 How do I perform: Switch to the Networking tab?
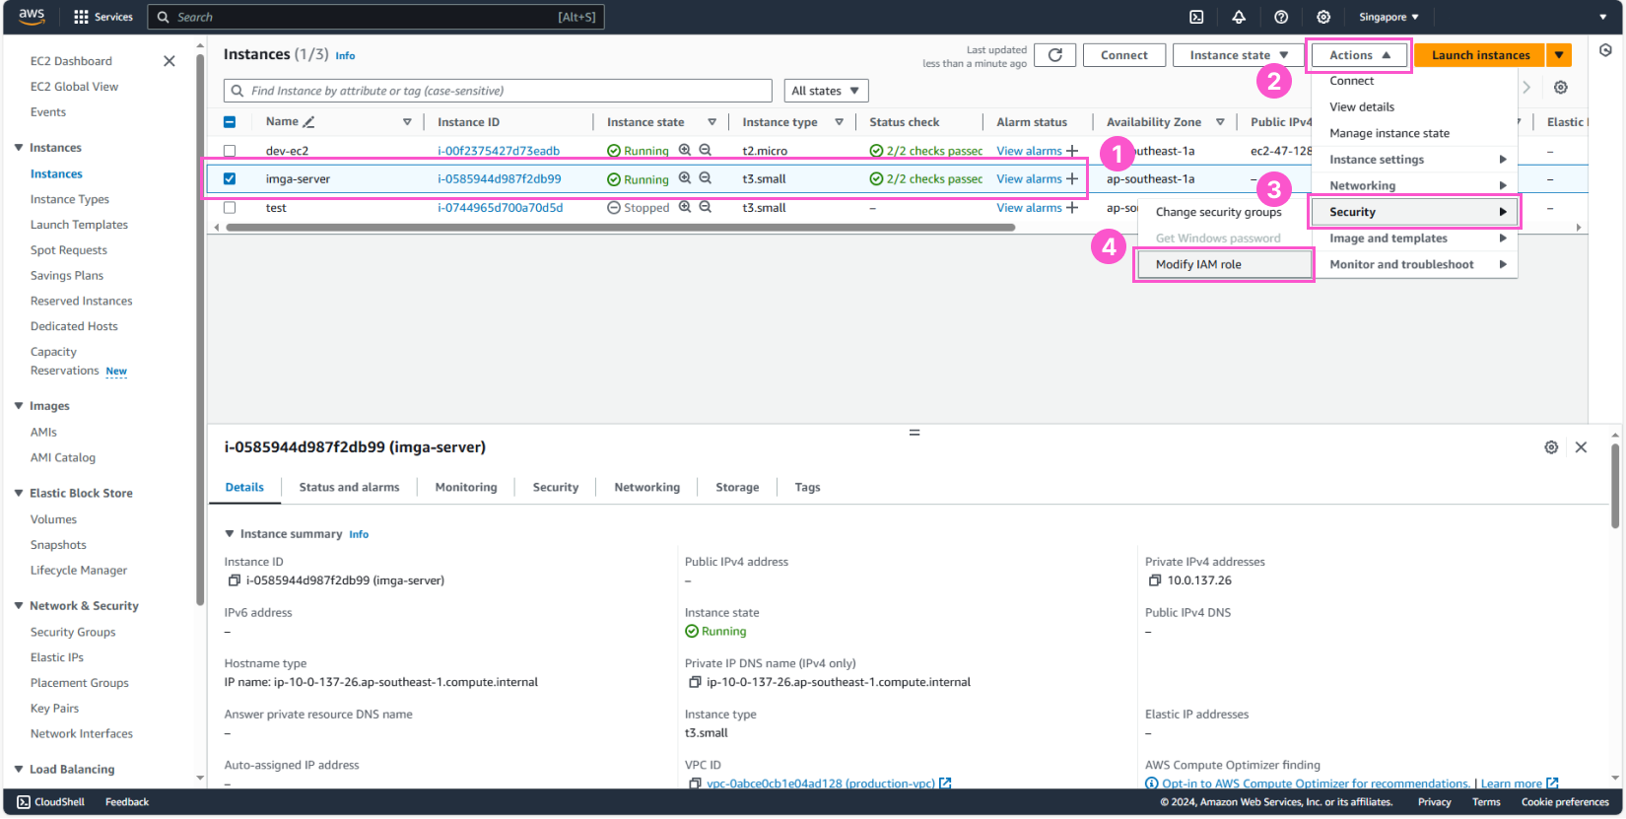pos(646,487)
